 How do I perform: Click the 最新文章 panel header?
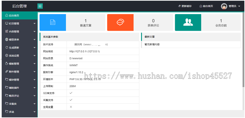click(191, 37)
